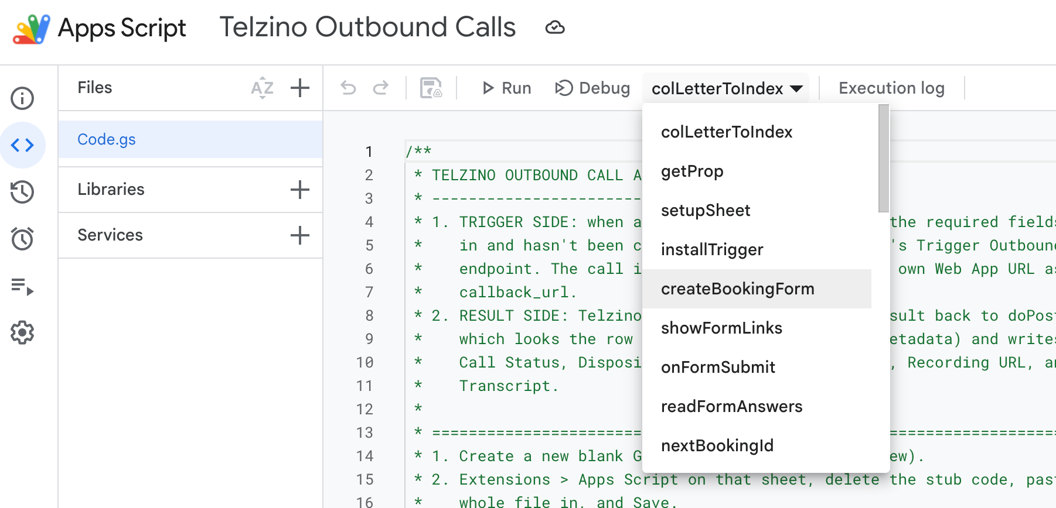1056x508 pixels.
Task: Select setupSheet from function list
Action: pos(757,211)
